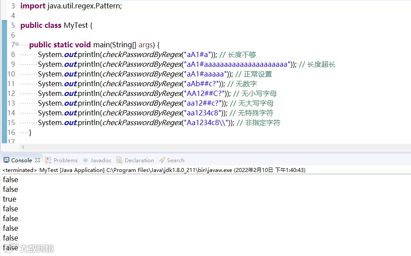Click the string "aa1234c8" on line 14
The height and width of the screenshot is (256, 411).
click(x=203, y=113)
